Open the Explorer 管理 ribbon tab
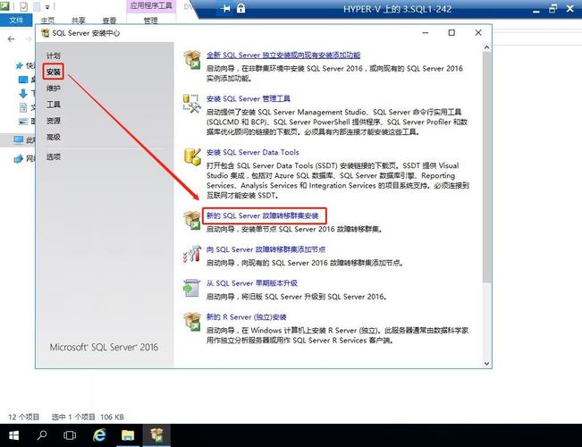This screenshot has height=447, width=582. tap(150, 21)
